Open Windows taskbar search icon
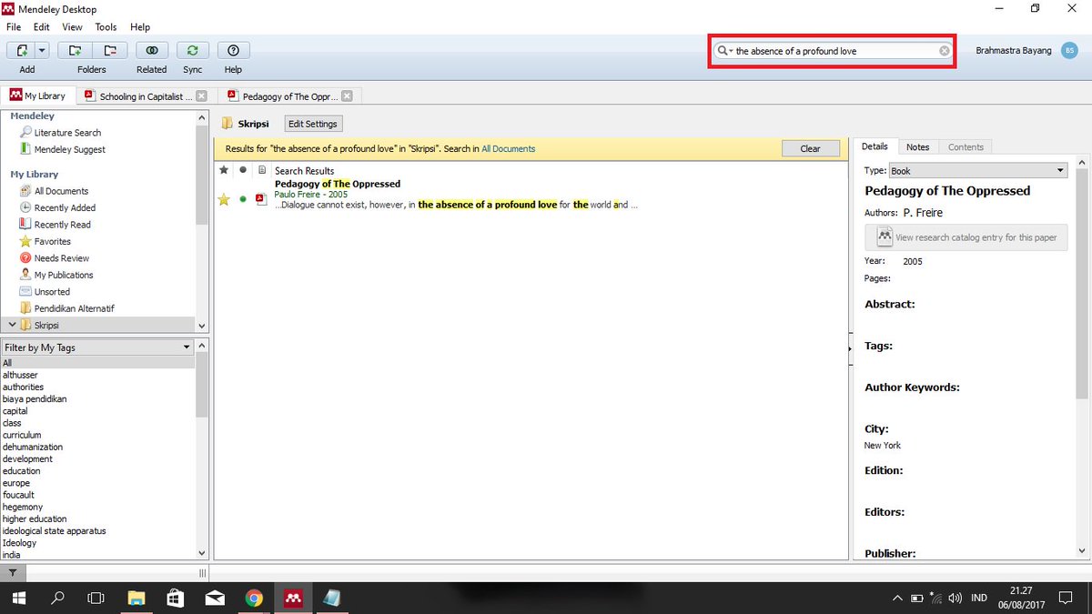The height and width of the screenshot is (614, 1092). 58,599
